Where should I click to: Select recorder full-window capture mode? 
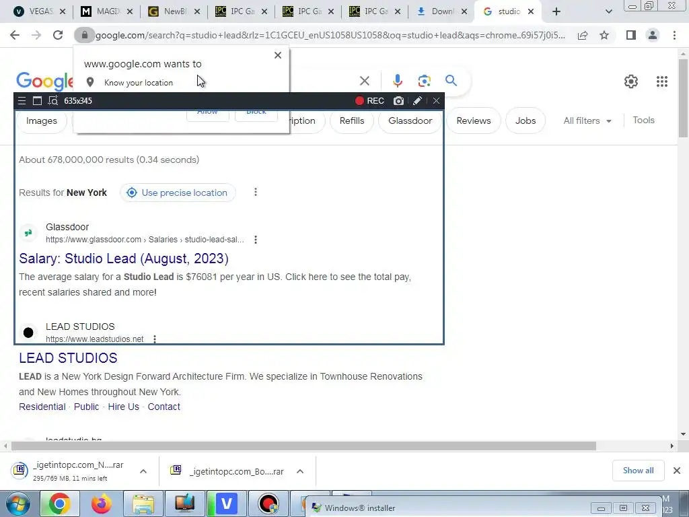tap(38, 101)
